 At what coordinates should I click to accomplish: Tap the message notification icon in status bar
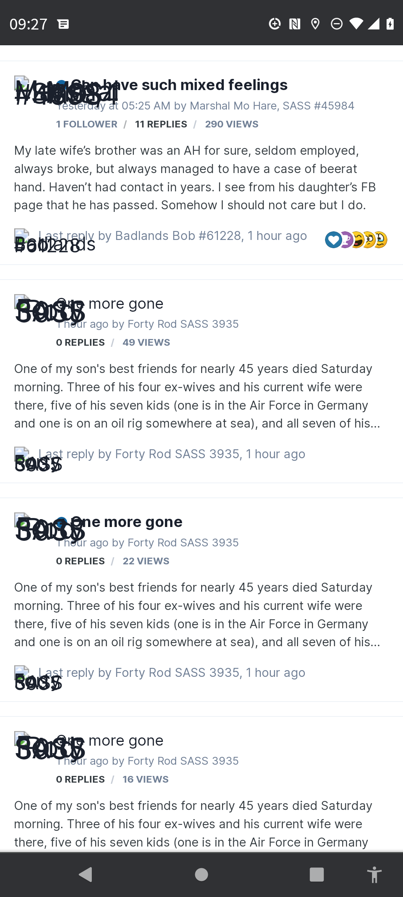63,24
